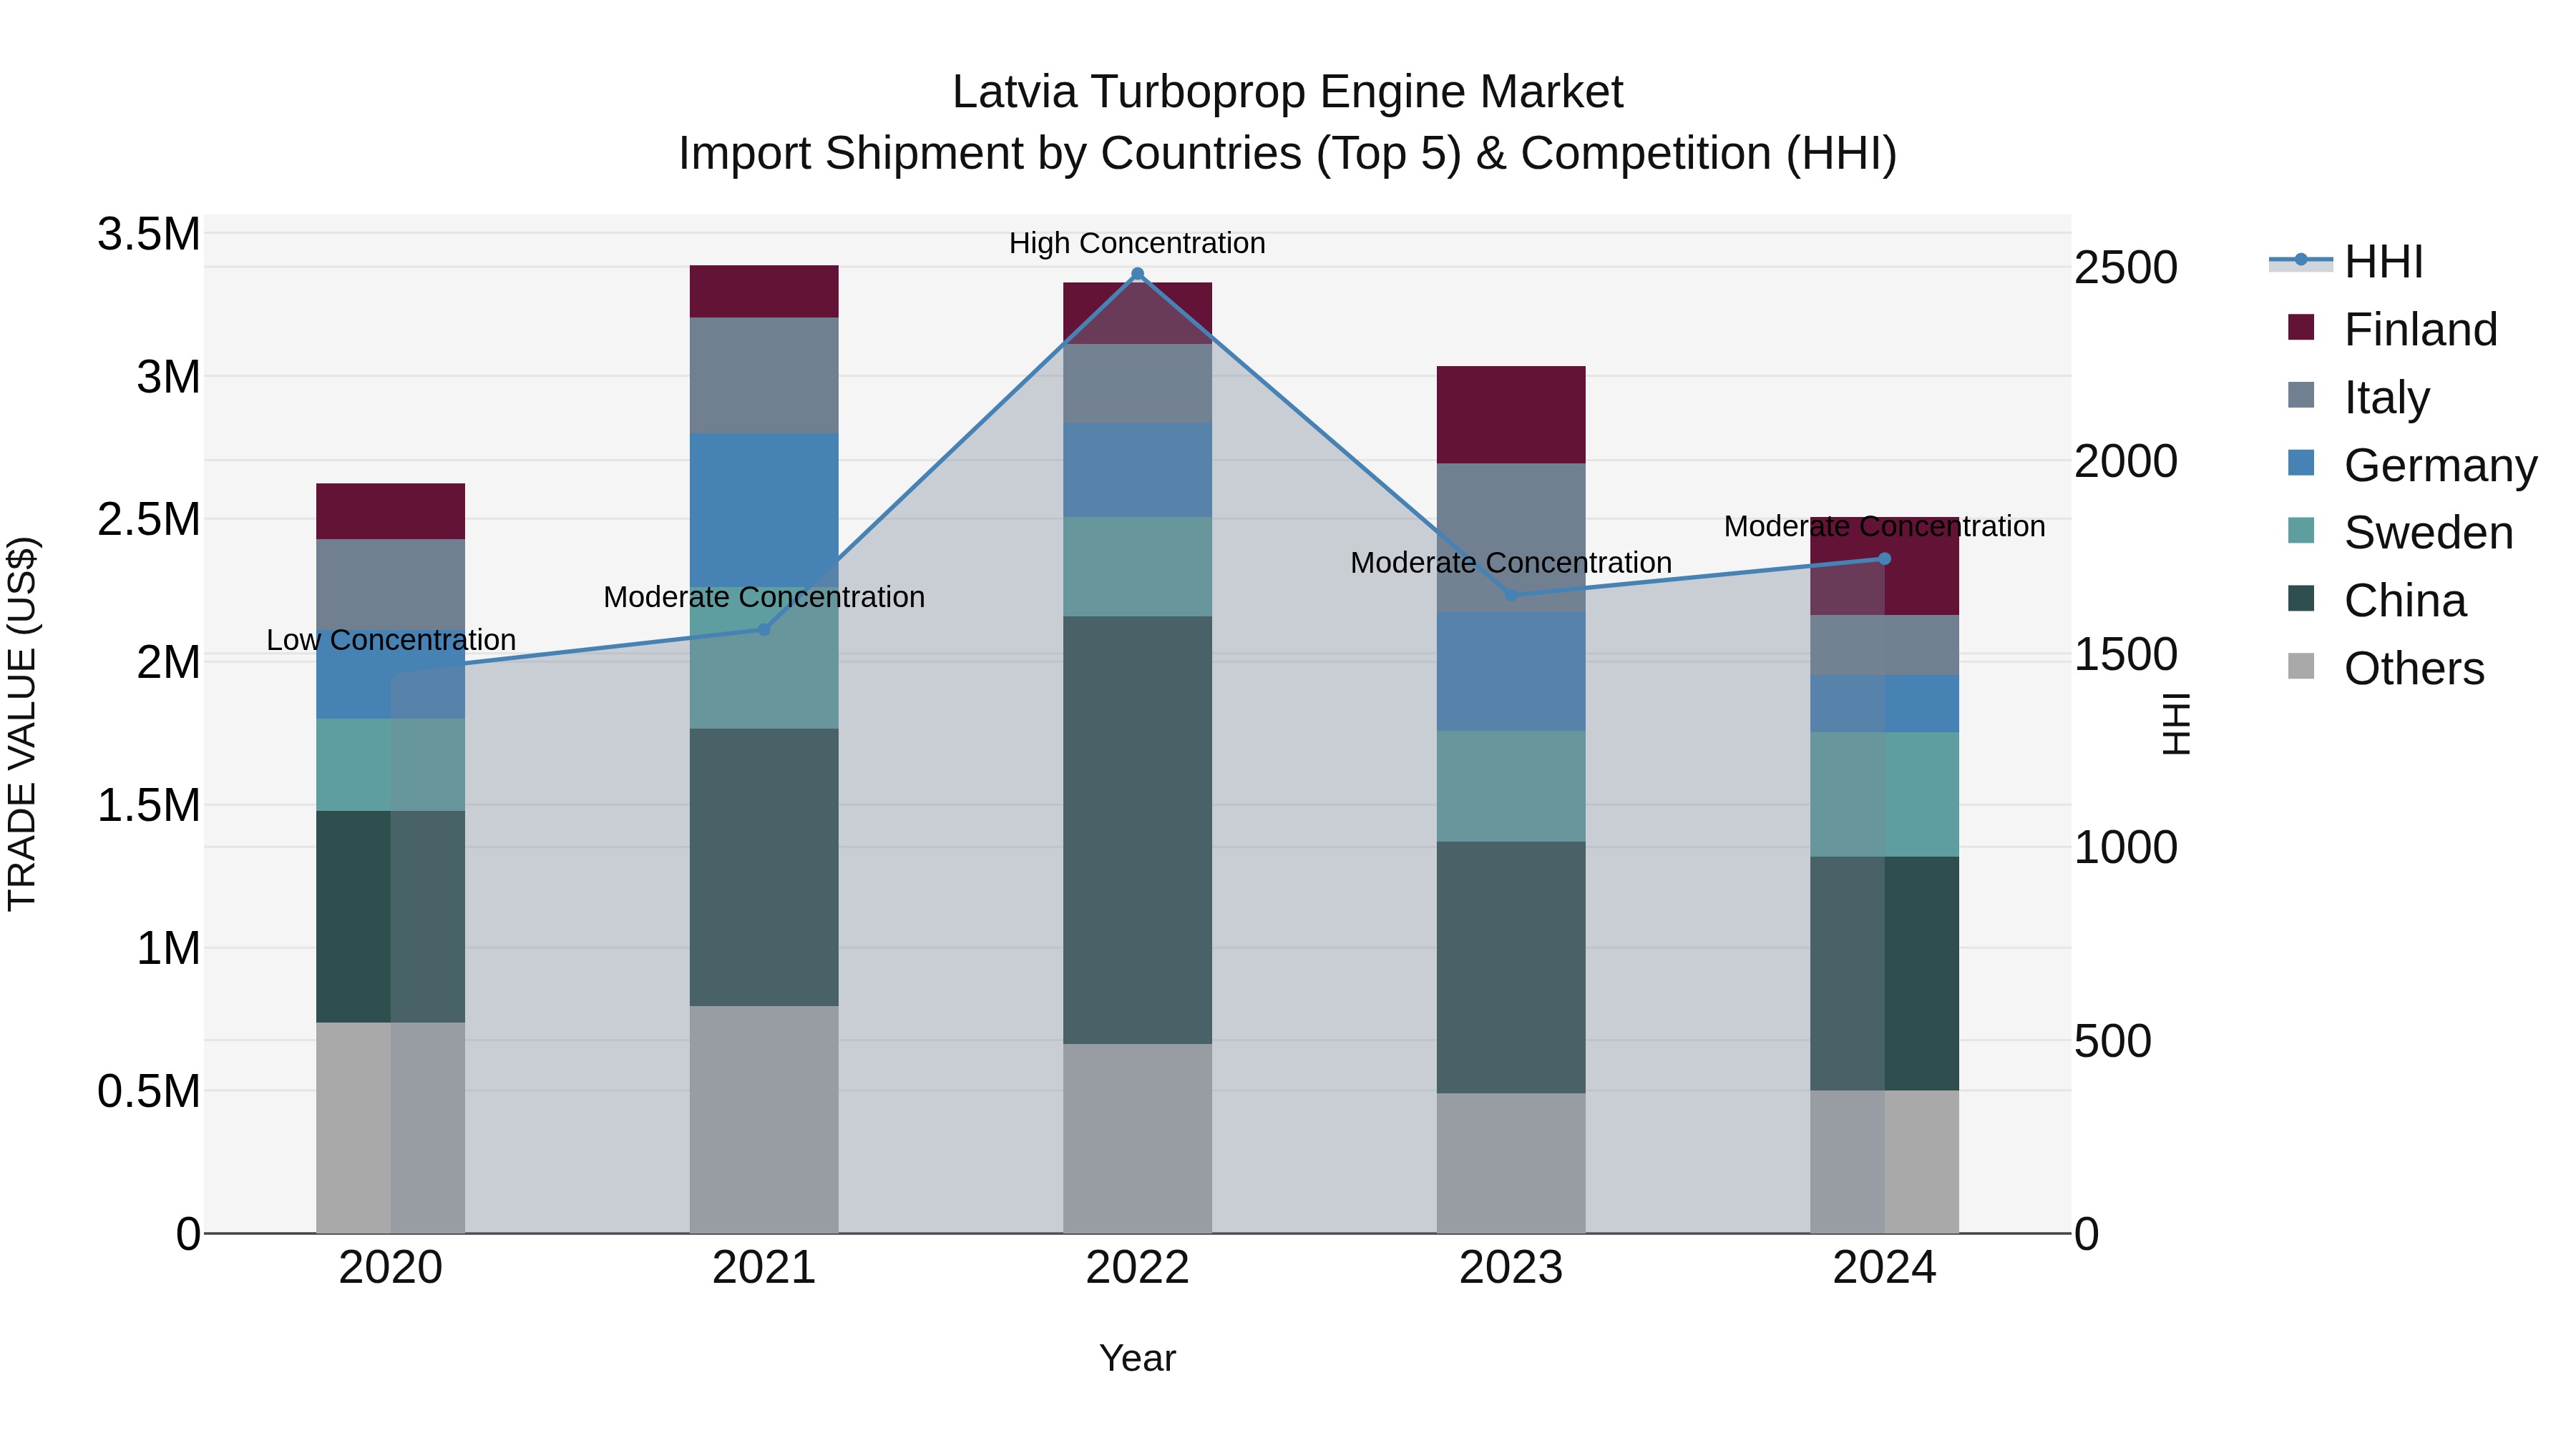Image resolution: width=2576 pixels, height=1448 pixels.
Task: Click the 2022 x-axis label
Action: point(1137,1267)
